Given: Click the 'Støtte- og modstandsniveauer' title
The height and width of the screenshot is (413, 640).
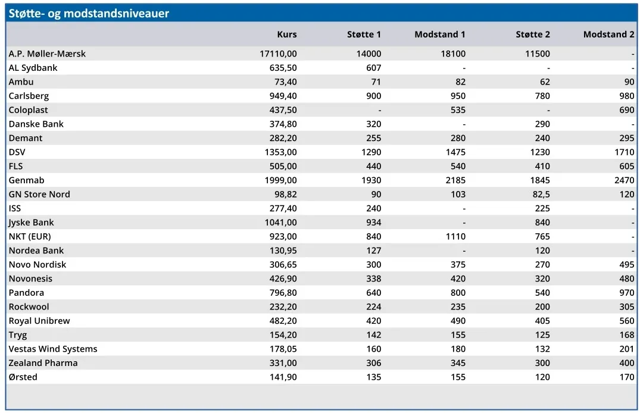Looking at the screenshot, I should [89, 14].
